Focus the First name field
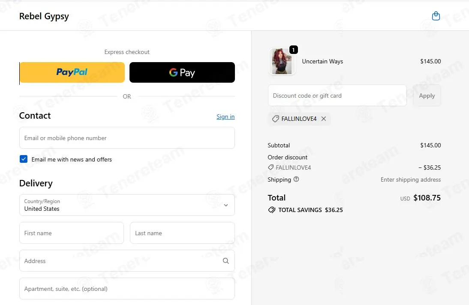This screenshot has height=305, width=469. (x=72, y=233)
